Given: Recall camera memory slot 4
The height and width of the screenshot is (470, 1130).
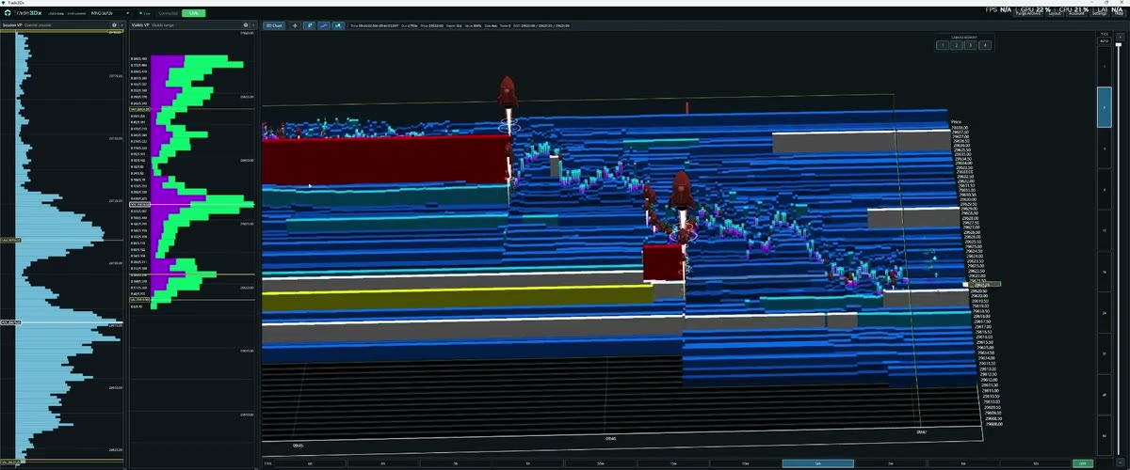Looking at the screenshot, I should [985, 45].
